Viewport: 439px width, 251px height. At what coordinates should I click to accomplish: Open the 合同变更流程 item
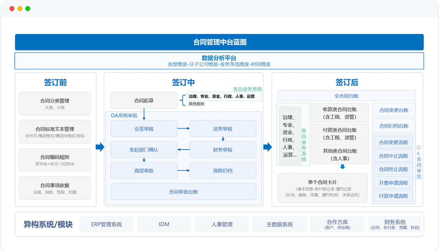394,142
